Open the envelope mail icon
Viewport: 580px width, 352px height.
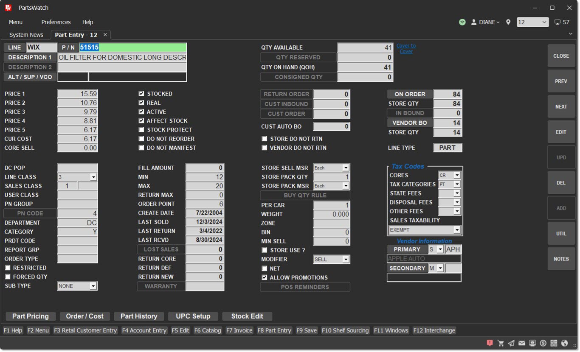522,343
